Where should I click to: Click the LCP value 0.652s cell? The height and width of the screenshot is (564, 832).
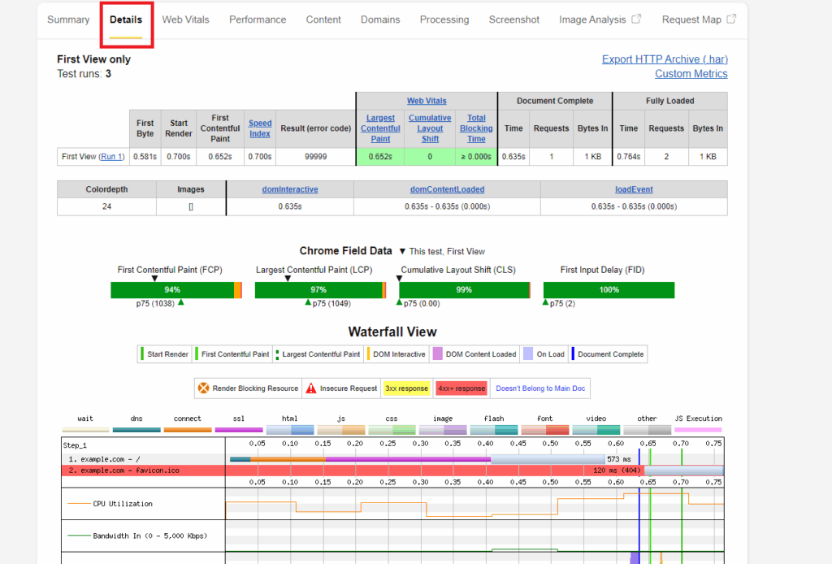[380, 157]
